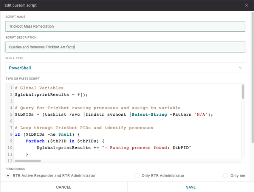Click the Script Description input field
Image resolution: width=254 pixels, height=192 pixels.
point(125,47)
